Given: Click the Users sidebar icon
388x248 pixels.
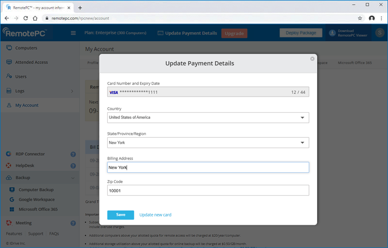Looking at the screenshot, I should [x=9, y=77].
